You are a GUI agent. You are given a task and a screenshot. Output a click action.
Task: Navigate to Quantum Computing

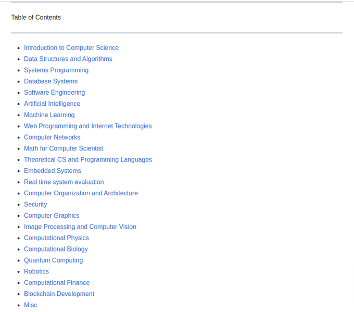[53, 260]
